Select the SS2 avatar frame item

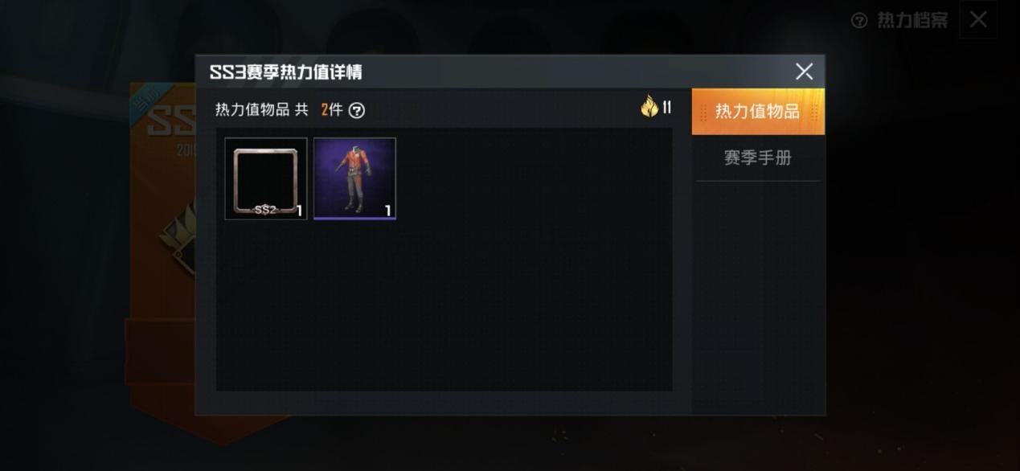pyautogui.click(x=266, y=178)
